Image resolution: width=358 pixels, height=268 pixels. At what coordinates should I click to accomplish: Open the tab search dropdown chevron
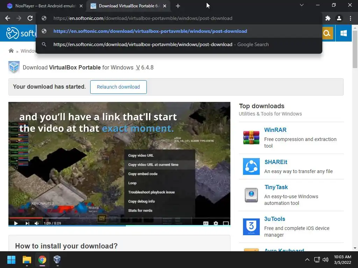(x=302, y=5)
